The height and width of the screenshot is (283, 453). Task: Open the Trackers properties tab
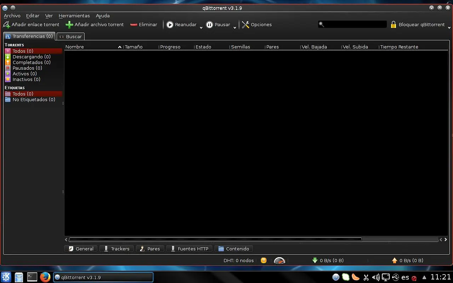point(117,249)
